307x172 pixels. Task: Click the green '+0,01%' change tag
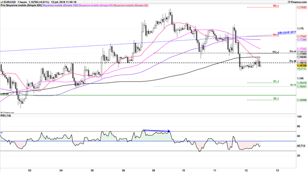tap(302, 68)
